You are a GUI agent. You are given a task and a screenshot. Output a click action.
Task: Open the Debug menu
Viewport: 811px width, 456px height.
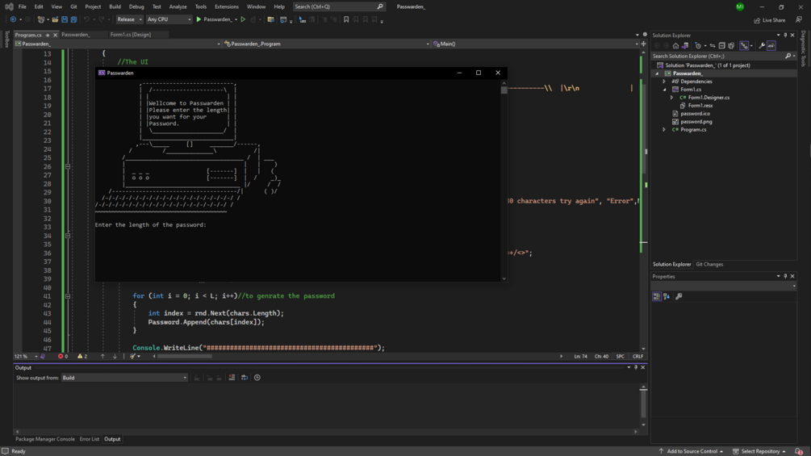point(136,6)
